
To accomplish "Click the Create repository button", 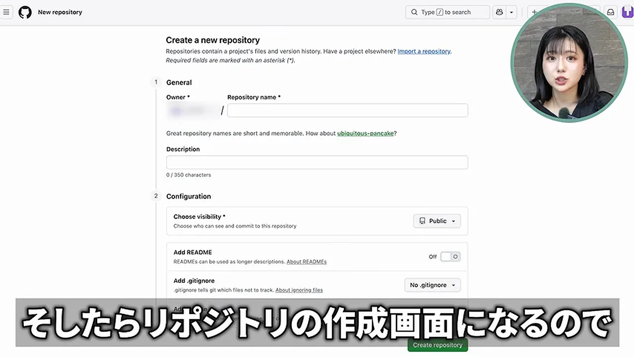I will (x=438, y=345).
